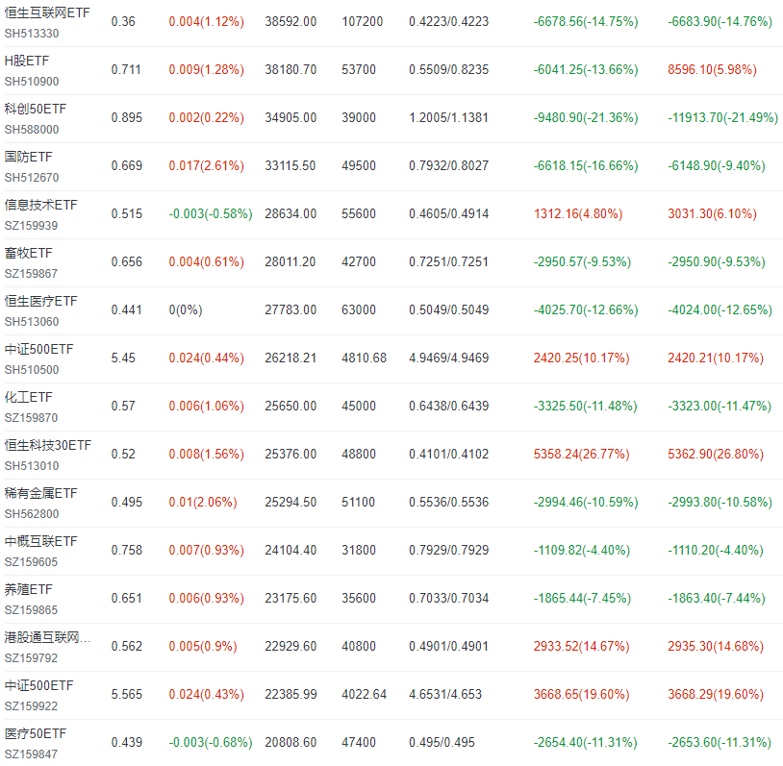This screenshot has height=766, width=783.
Task: Select change value -0.003(-0.68%)
Action: click(211, 743)
